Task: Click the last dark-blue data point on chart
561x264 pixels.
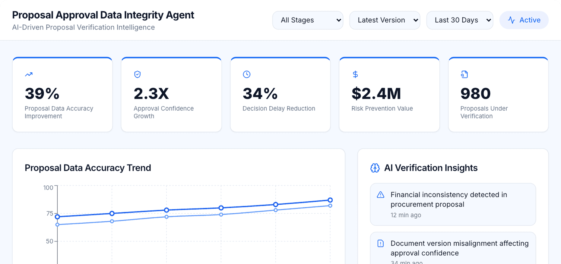Action: (x=330, y=200)
